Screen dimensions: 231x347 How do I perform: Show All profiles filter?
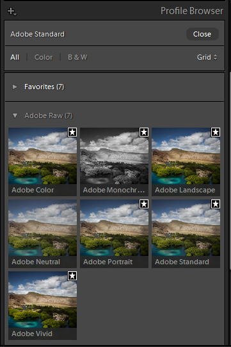point(15,57)
